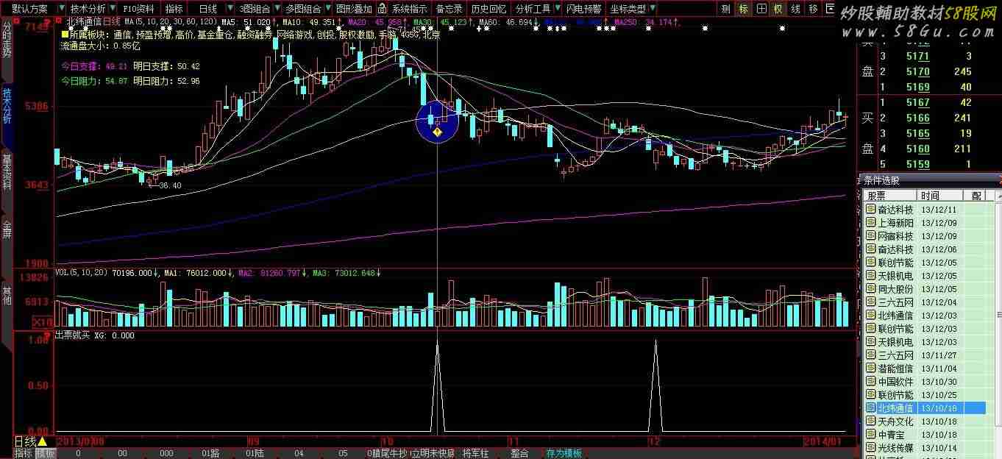
Task: Switch to the 整合 bottom tab
Action: pyautogui.click(x=519, y=453)
